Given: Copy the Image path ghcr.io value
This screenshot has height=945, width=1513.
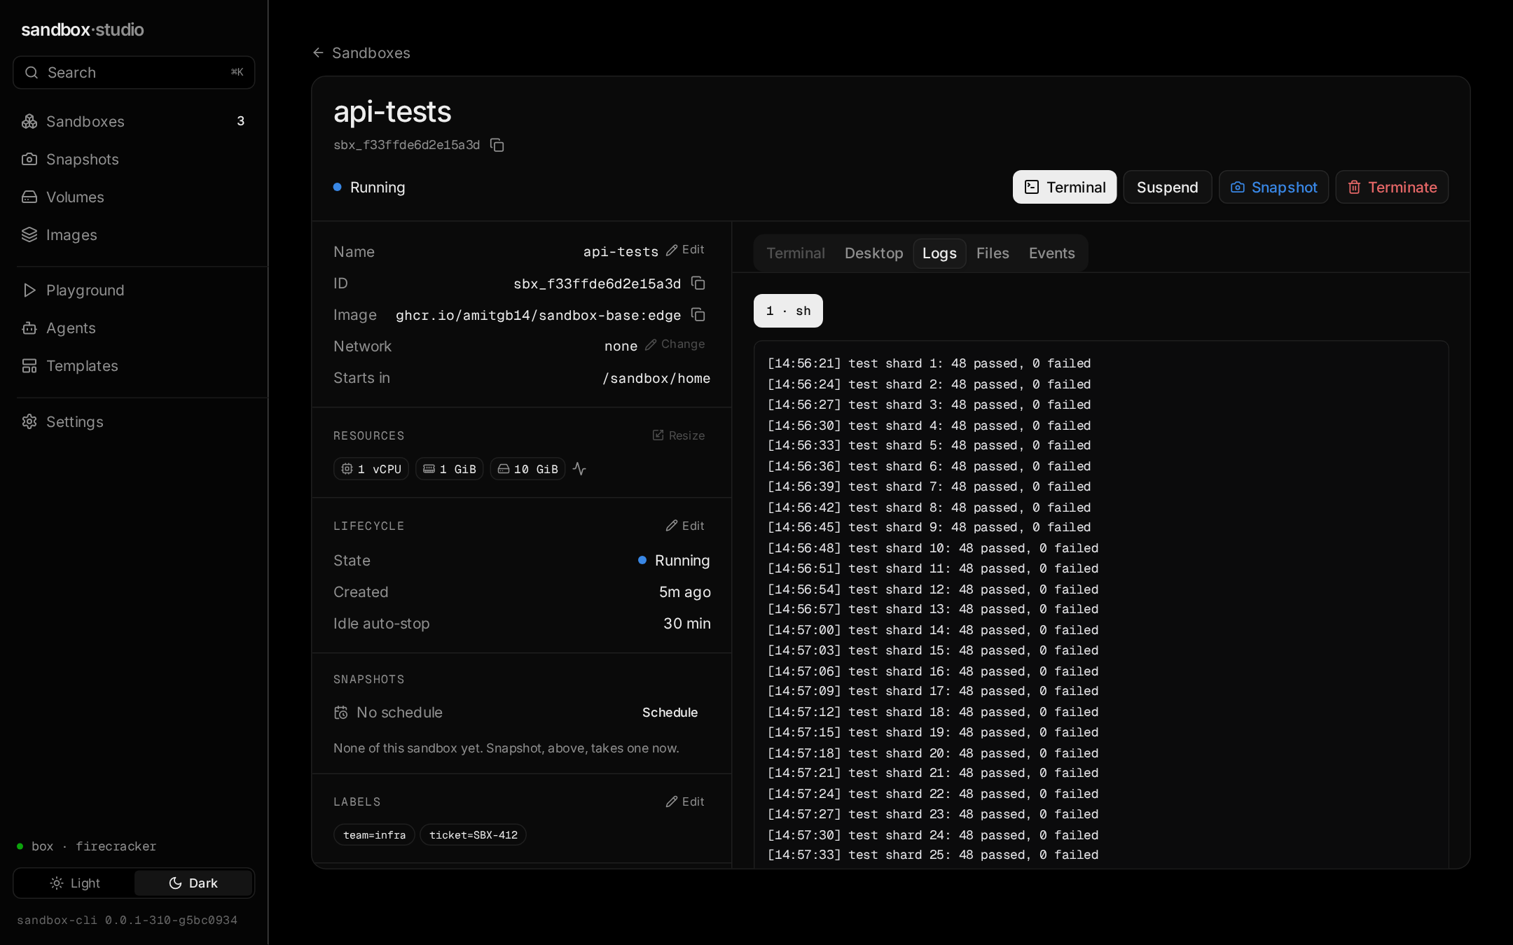Looking at the screenshot, I should [698, 314].
